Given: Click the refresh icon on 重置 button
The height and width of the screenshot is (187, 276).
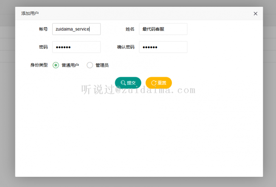Looking at the screenshot, I should tap(153, 83).
